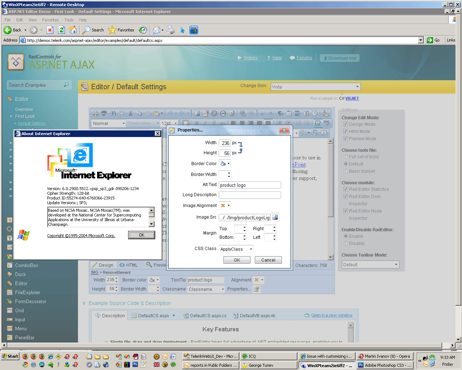Click the Home icon in Internet Explorer toolbar

coord(73,30)
